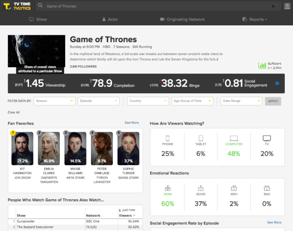Click the search magnifier icon
Image resolution: width=293 pixels, height=231 pixels.
40,6
